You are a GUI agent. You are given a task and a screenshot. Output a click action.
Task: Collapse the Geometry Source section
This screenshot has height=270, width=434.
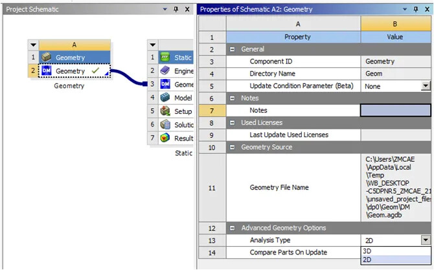point(232,148)
